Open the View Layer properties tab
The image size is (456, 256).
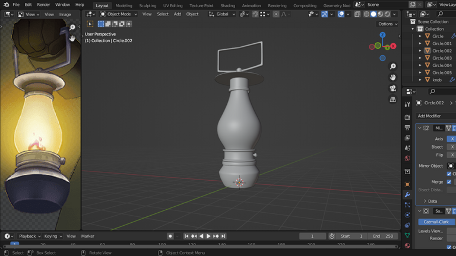click(407, 137)
